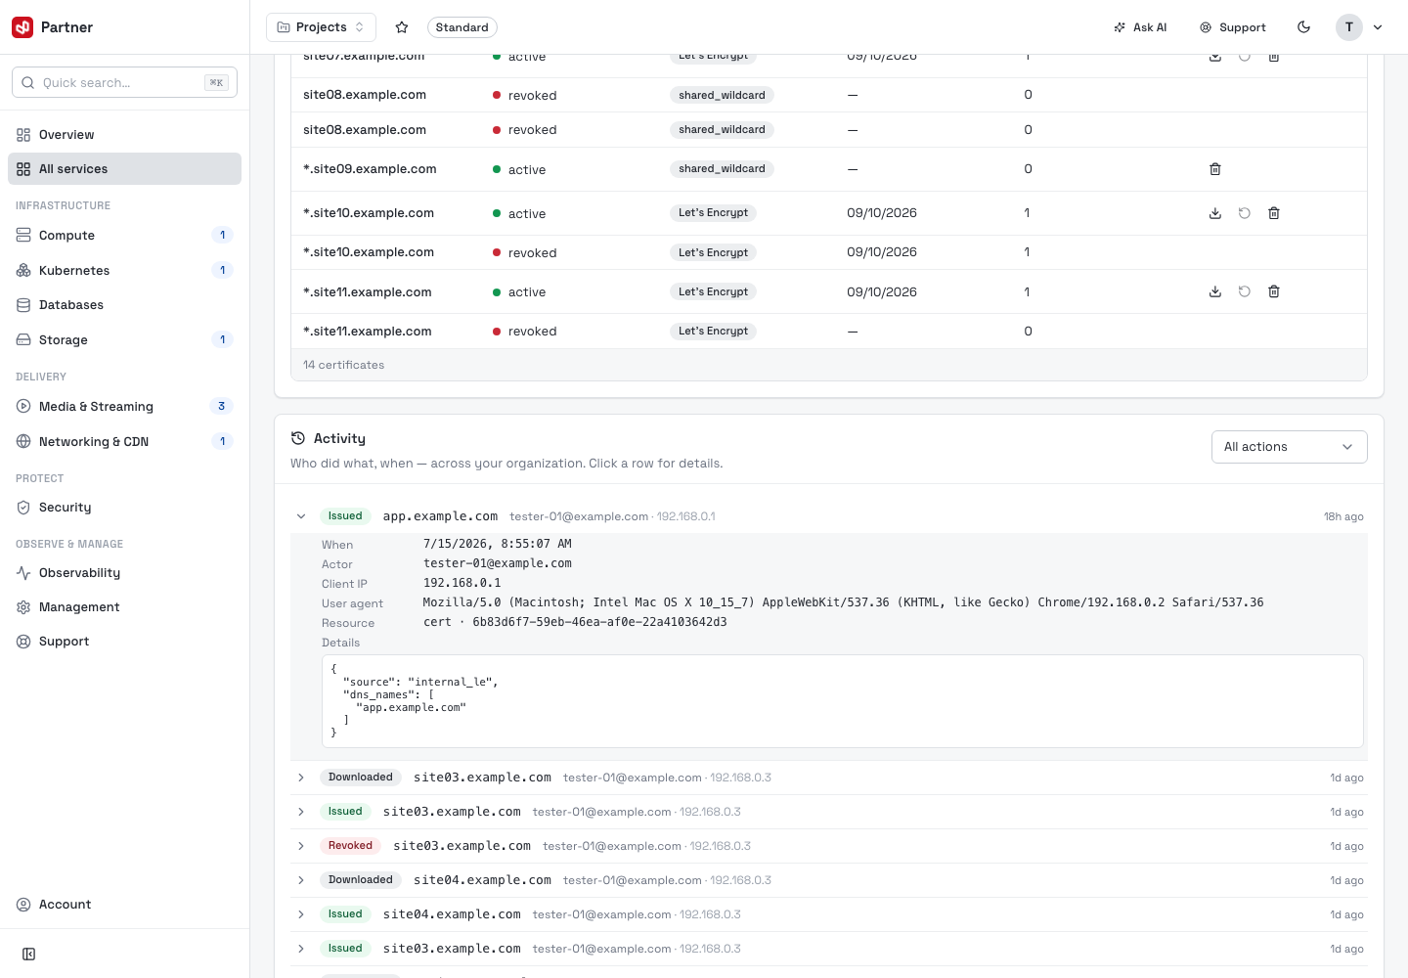Delete the active *.site09.example.com certificate
Viewport: 1408px width, 978px height.
[x=1215, y=169]
